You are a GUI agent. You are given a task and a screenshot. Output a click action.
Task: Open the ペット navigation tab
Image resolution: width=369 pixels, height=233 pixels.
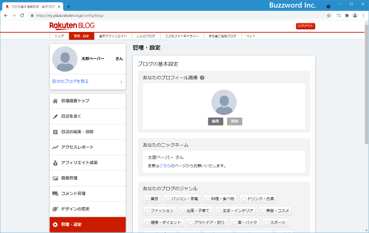(x=250, y=36)
